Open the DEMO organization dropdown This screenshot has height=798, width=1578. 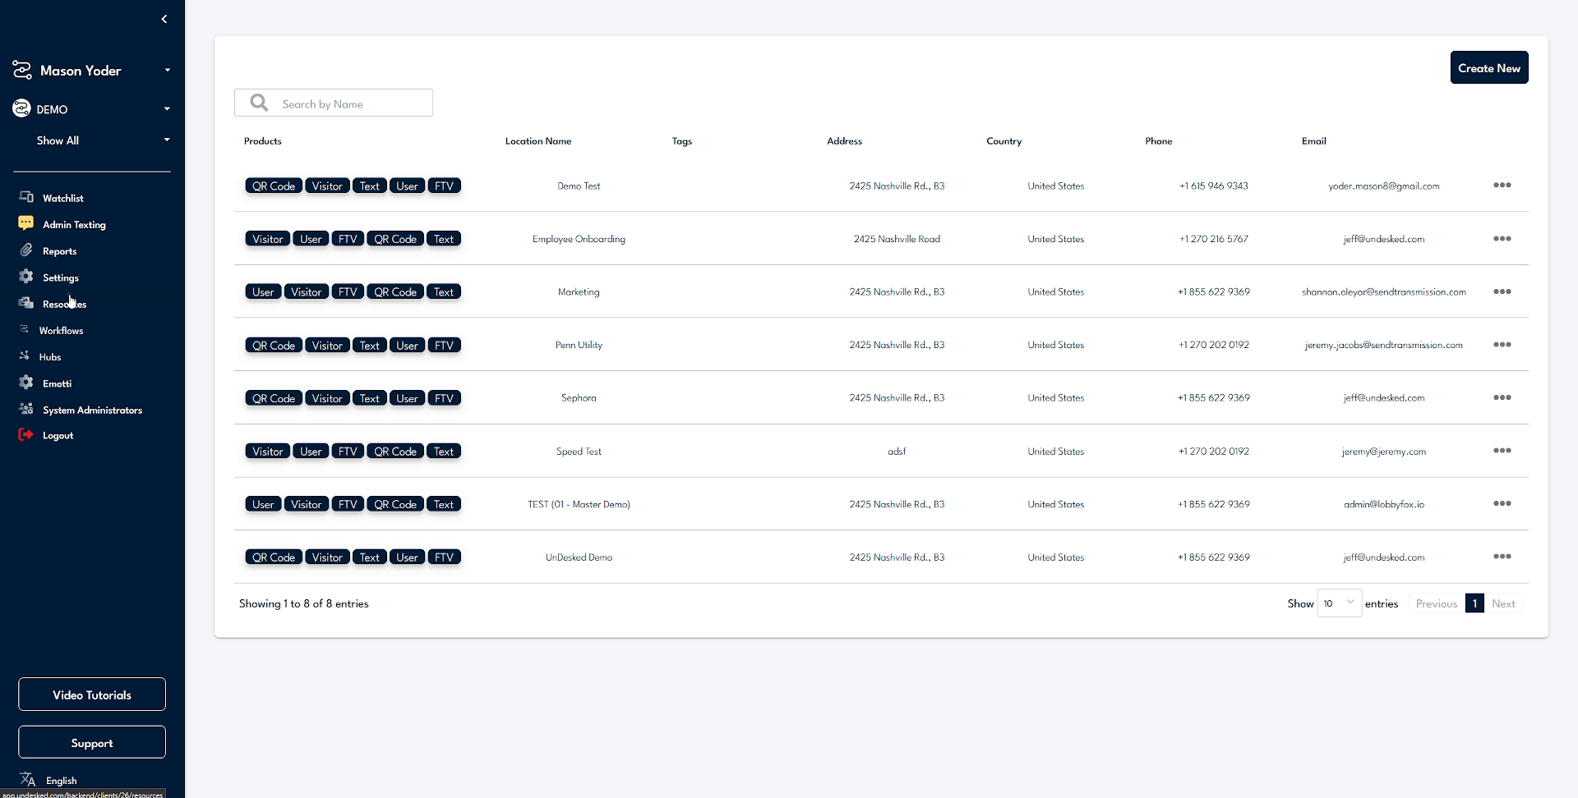click(168, 108)
